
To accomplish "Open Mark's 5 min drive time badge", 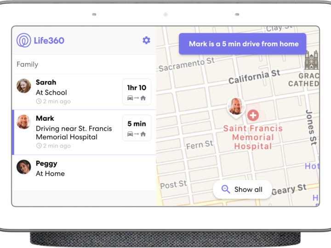I will click(137, 128).
